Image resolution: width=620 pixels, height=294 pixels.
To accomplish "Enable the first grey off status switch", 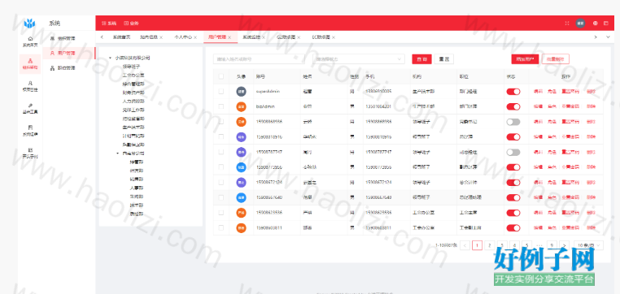I will (513, 122).
